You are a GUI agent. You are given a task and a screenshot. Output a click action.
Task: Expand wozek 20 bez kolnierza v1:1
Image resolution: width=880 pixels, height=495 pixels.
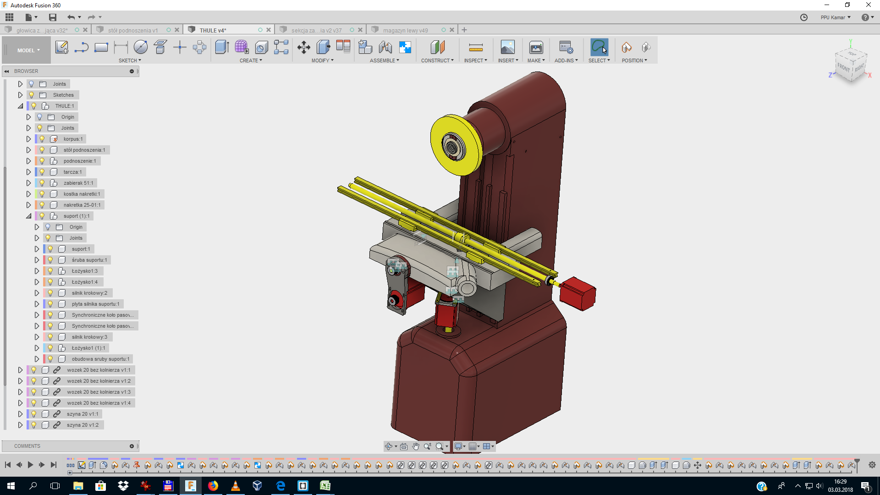point(20,370)
